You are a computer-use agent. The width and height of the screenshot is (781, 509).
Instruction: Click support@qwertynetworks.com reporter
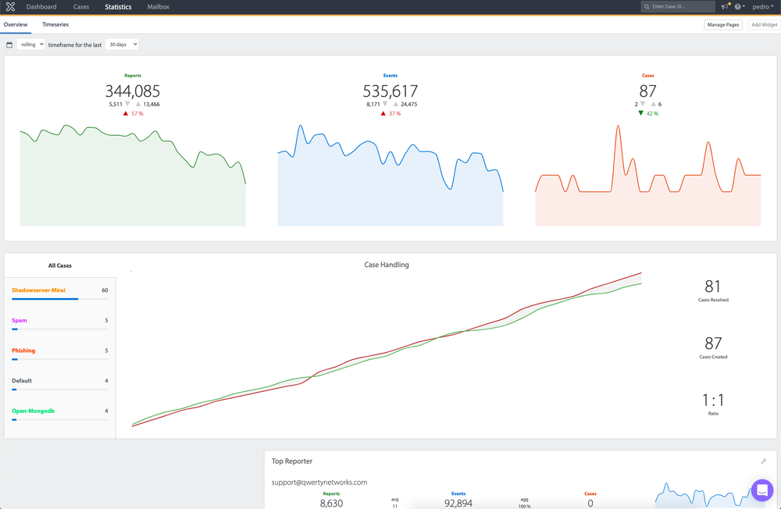point(319,482)
